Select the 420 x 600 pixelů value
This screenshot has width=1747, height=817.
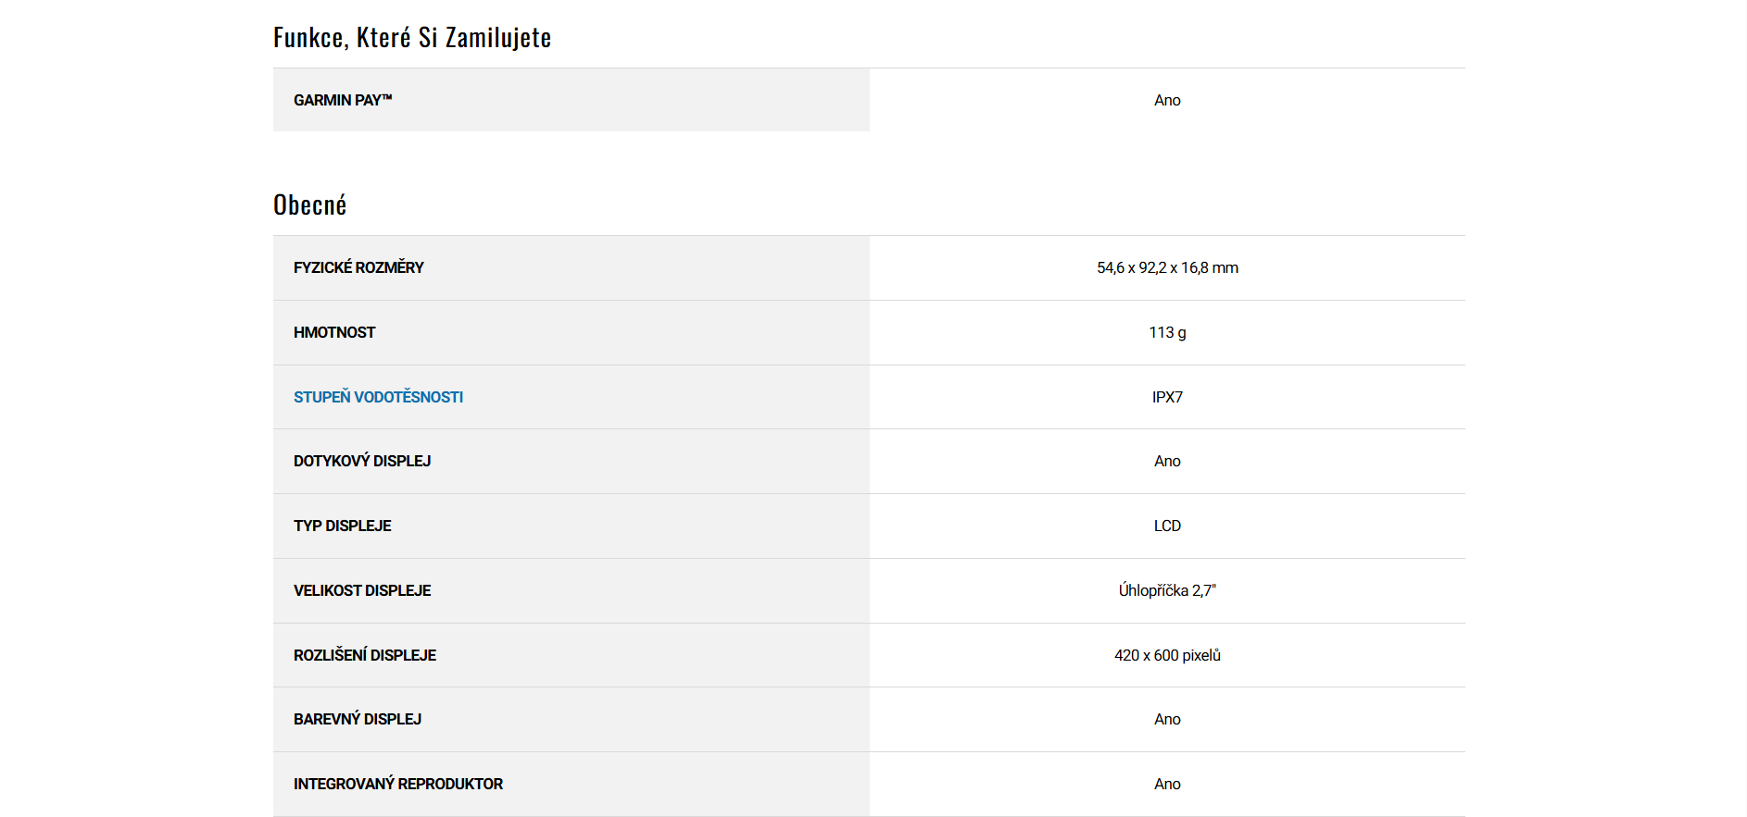[x=1167, y=655]
